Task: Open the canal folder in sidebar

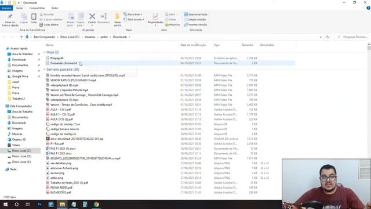Action: point(16,82)
